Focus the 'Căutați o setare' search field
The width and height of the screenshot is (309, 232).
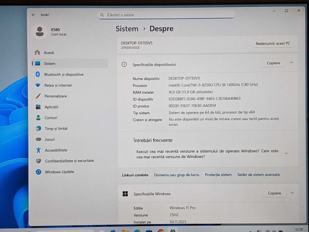click(x=166, y=15)
